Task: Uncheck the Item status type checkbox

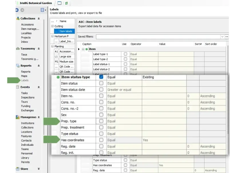Action: coord(101,77)
